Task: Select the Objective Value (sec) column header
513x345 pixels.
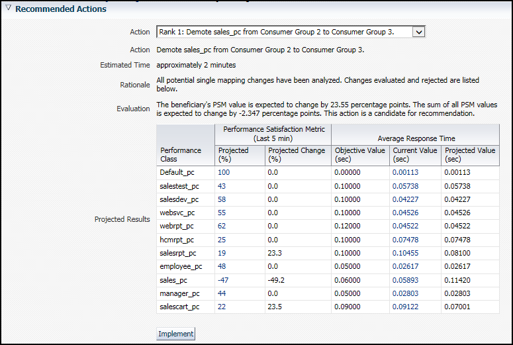Action: coord(359,154)
